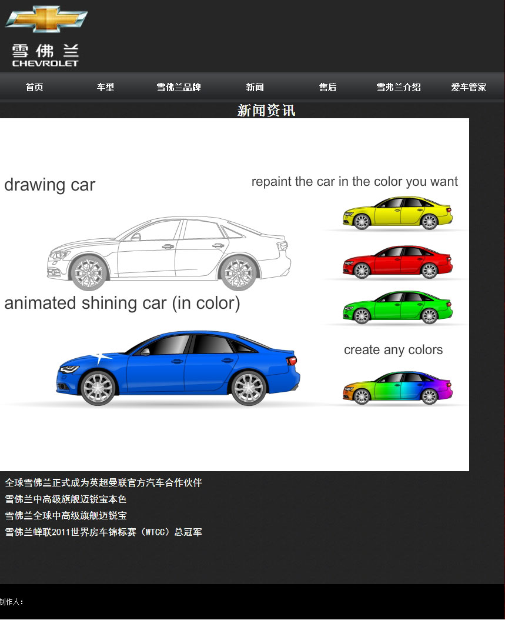The image size is (505, 620).
Task: Open news link 全球雪佛兰正式成为英超曼联官方汽车合作伙伴
Action: 103,482
